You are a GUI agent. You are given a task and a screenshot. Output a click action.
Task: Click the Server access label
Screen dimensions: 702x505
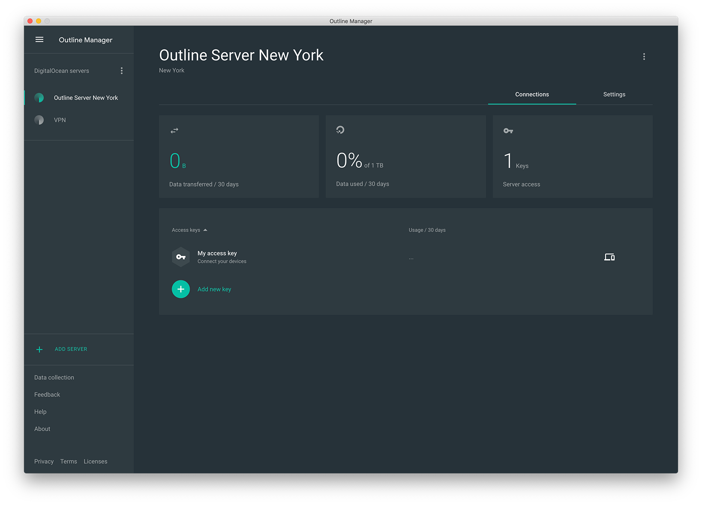(x=522, y=184)
